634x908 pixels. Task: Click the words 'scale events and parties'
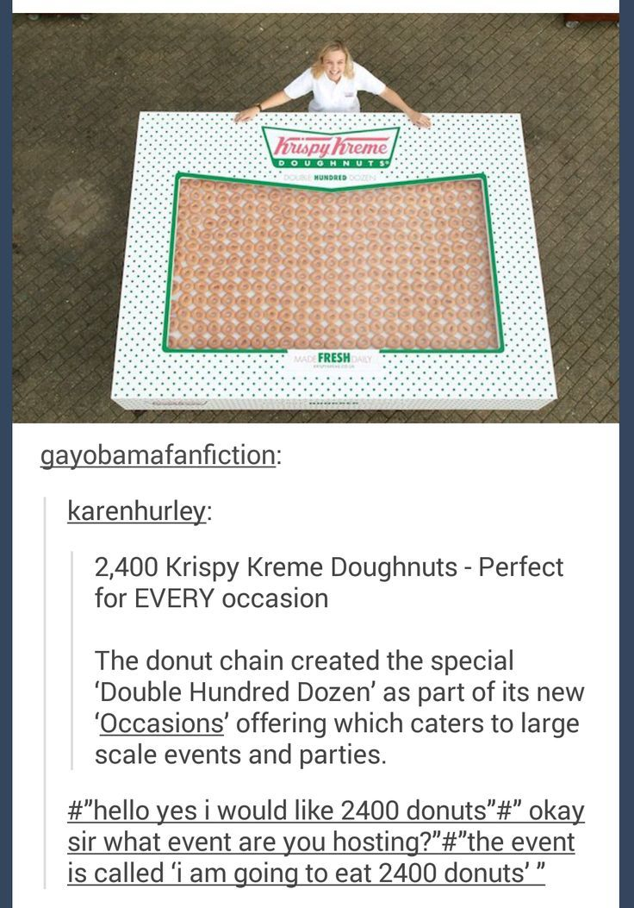coord(240,755)
